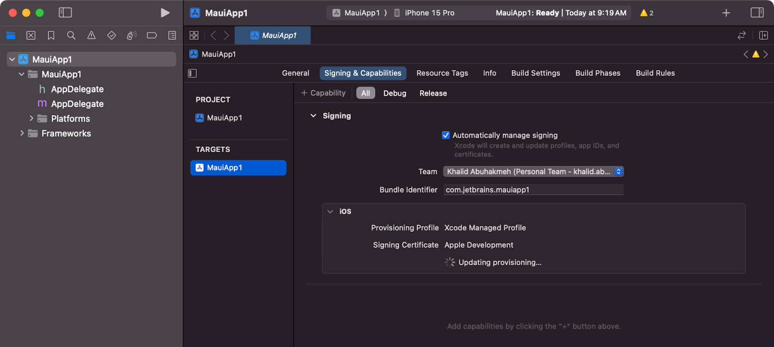This screenshot has width=774, height=347.
Task: Switch to the Build Settings tab
Action: point(536,73)
